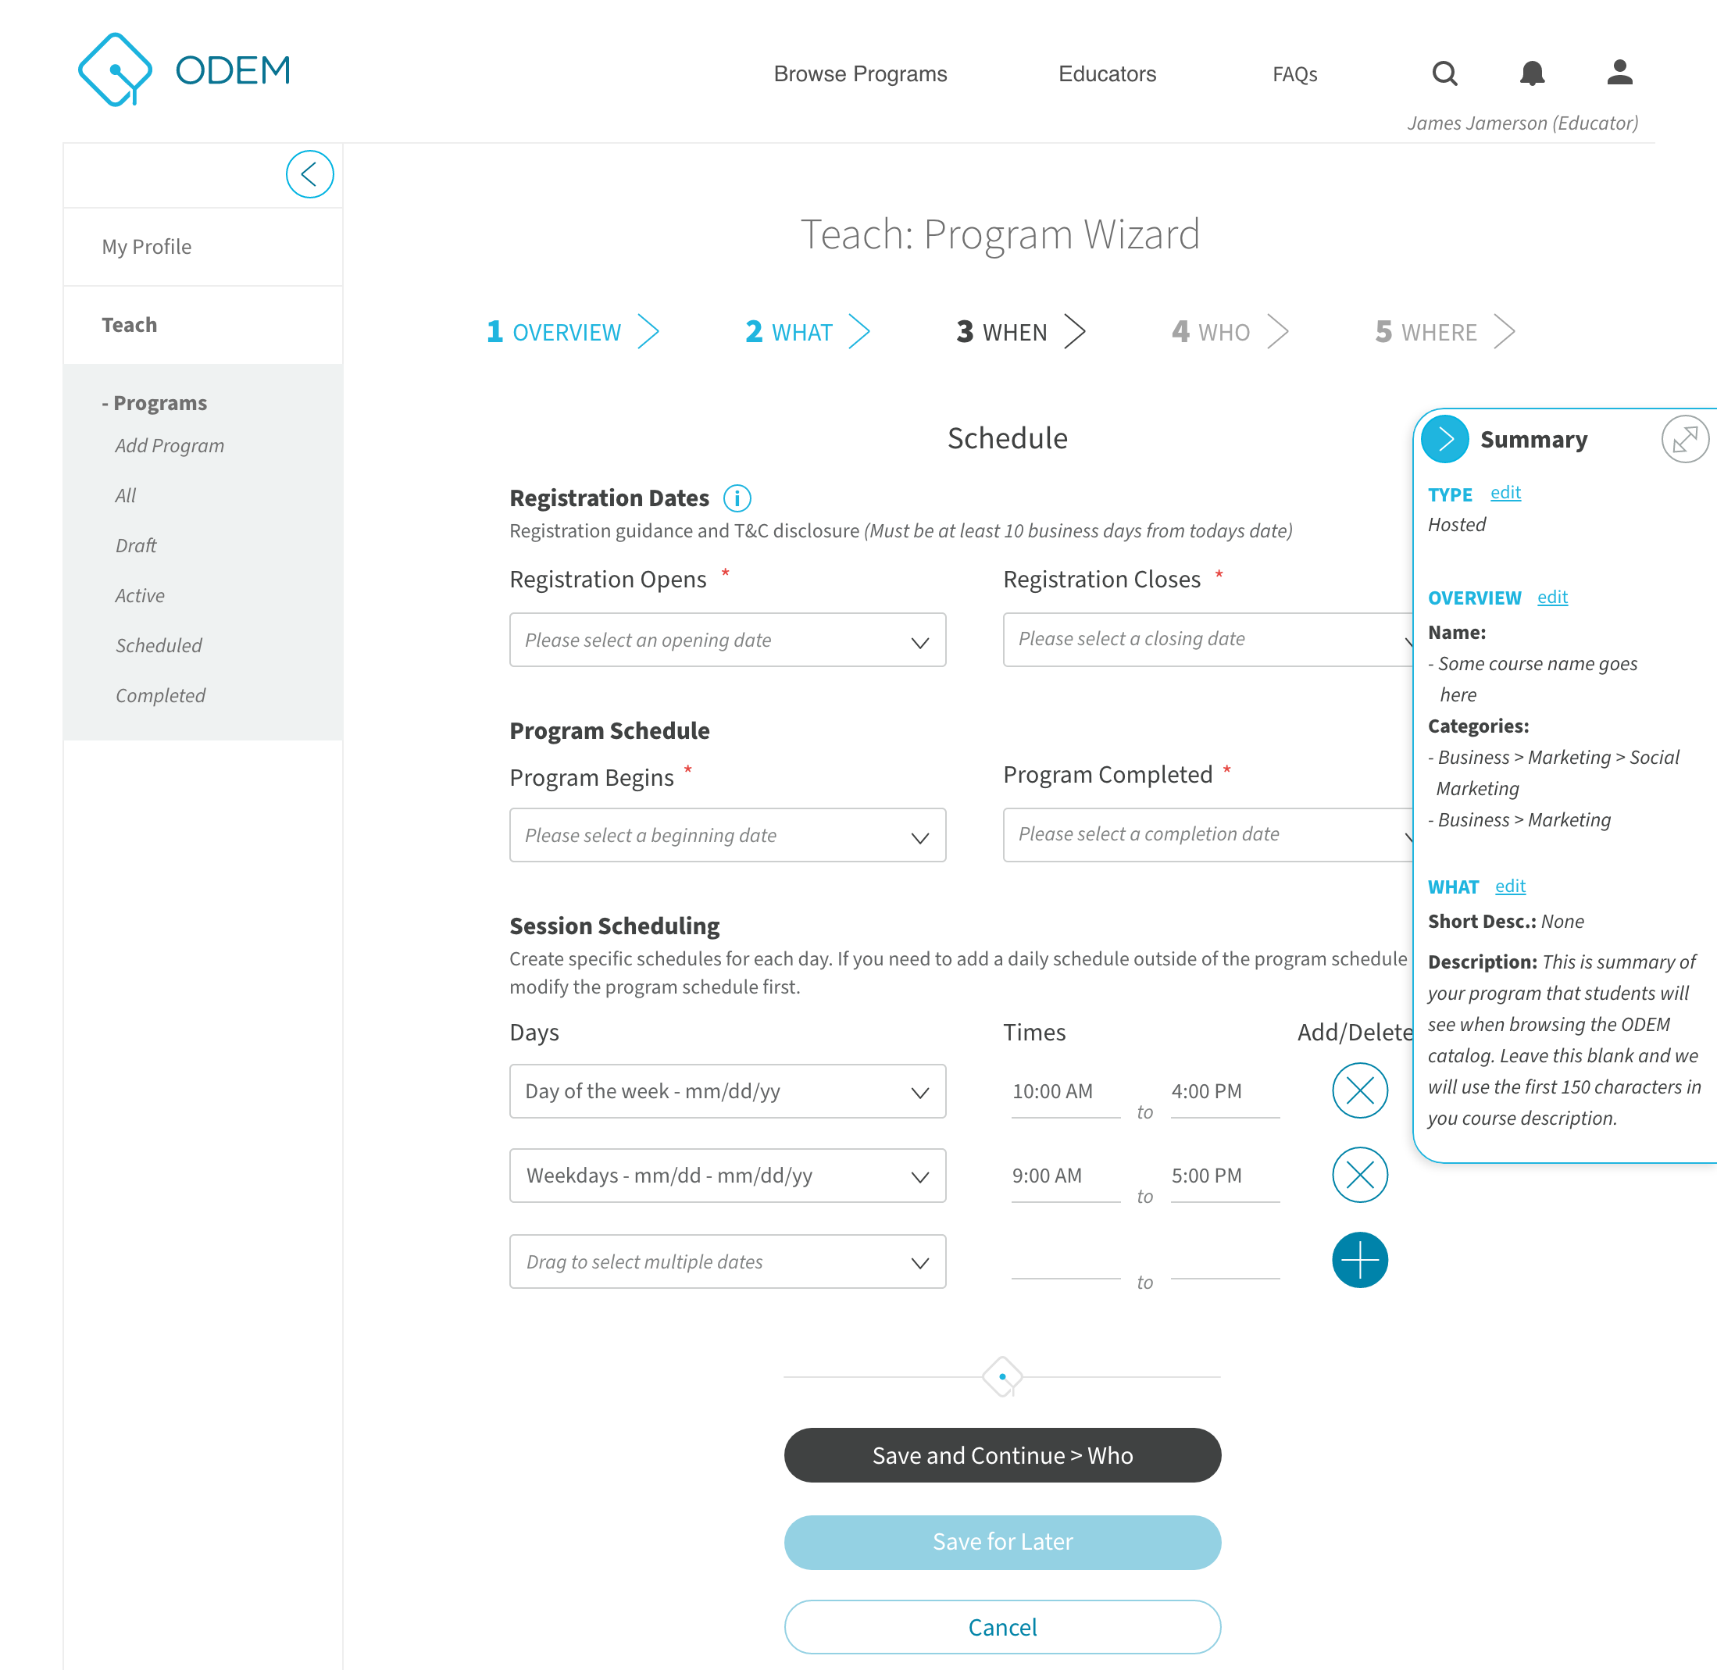Click the info icon beside Registration Dates
Viewport: 1717px width, 1670px height.
[737, 498]
